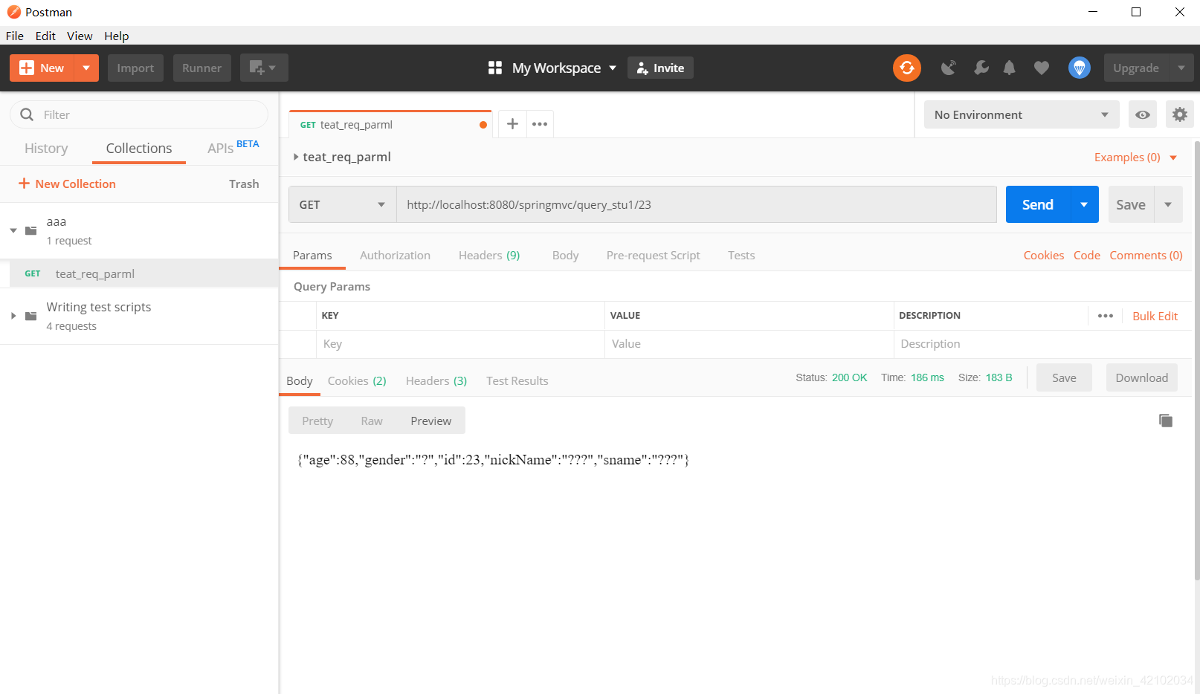Switch to the History tab
The width and height of the screenshot is (1200, 694).
point(46,148)
